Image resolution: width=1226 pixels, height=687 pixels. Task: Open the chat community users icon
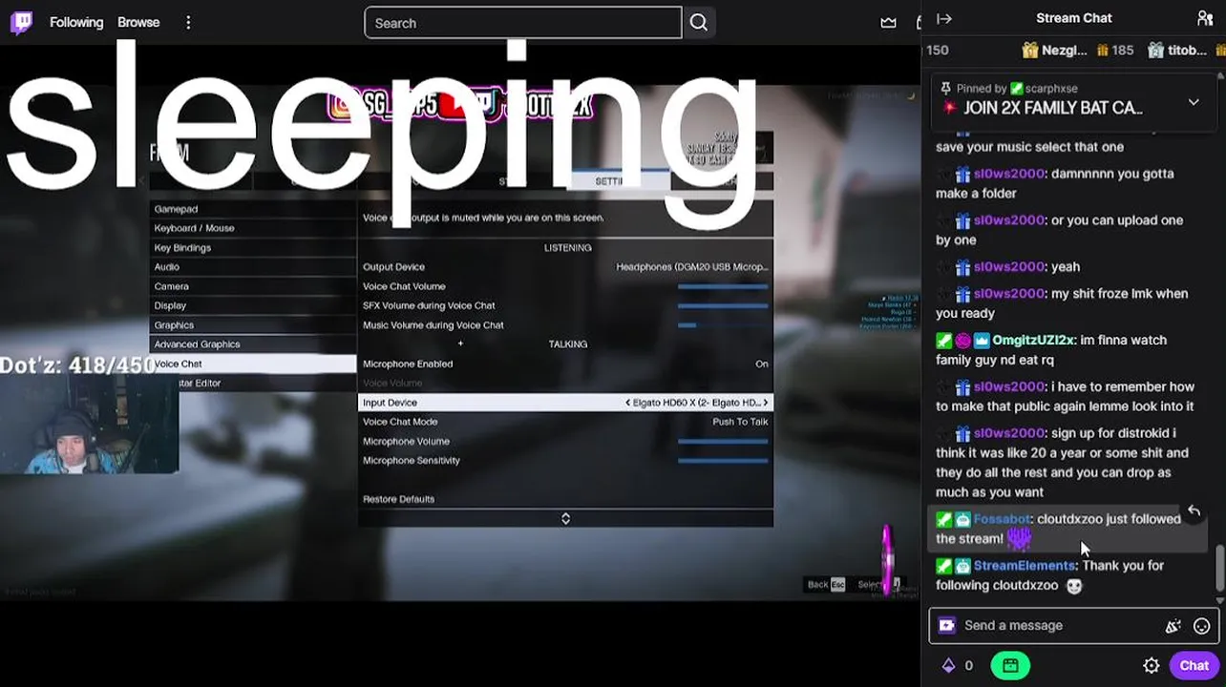pyautogui.click(x=1204, y=18)
